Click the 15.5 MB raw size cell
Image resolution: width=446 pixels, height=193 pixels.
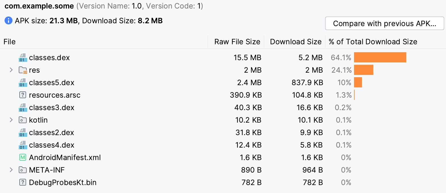pos(247,58)
